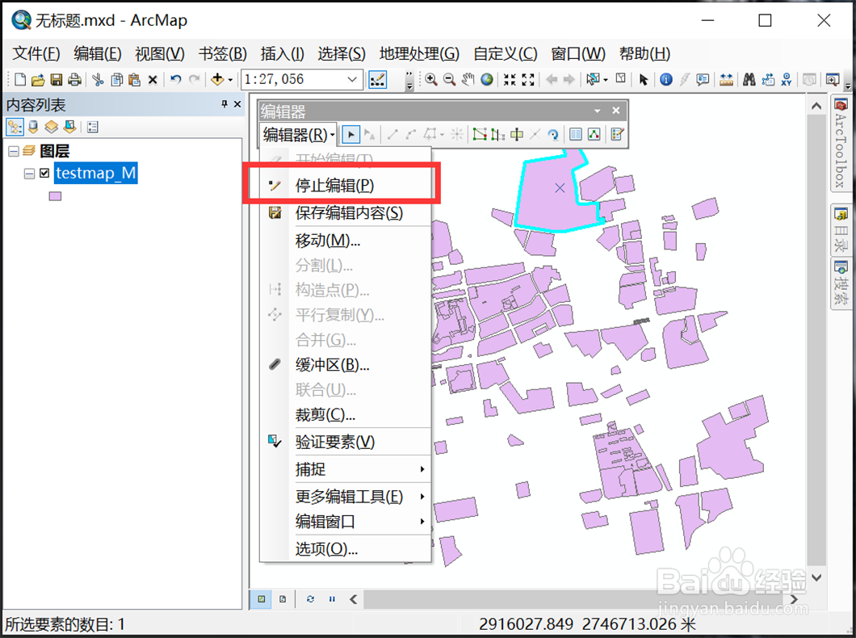Collapse the testmap_M layer node

(x=30, y=174)
